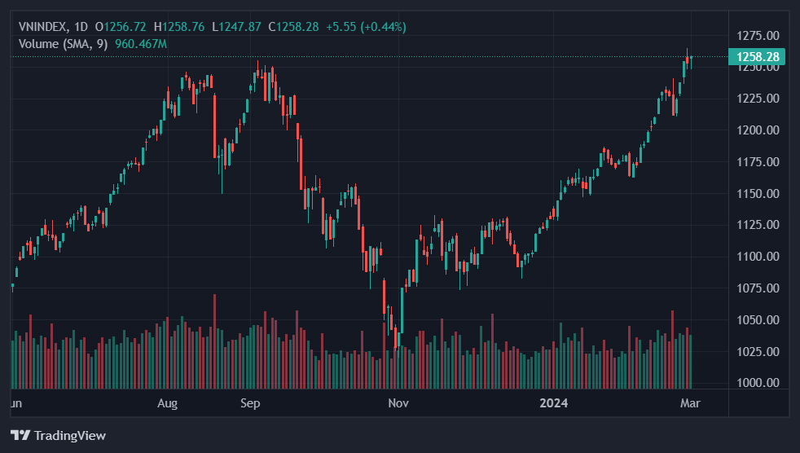Click the +5.55 (+0.44%) change value

(366, 27)
